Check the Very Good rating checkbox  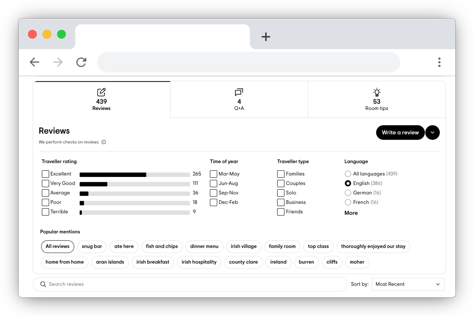coord(45,183)
